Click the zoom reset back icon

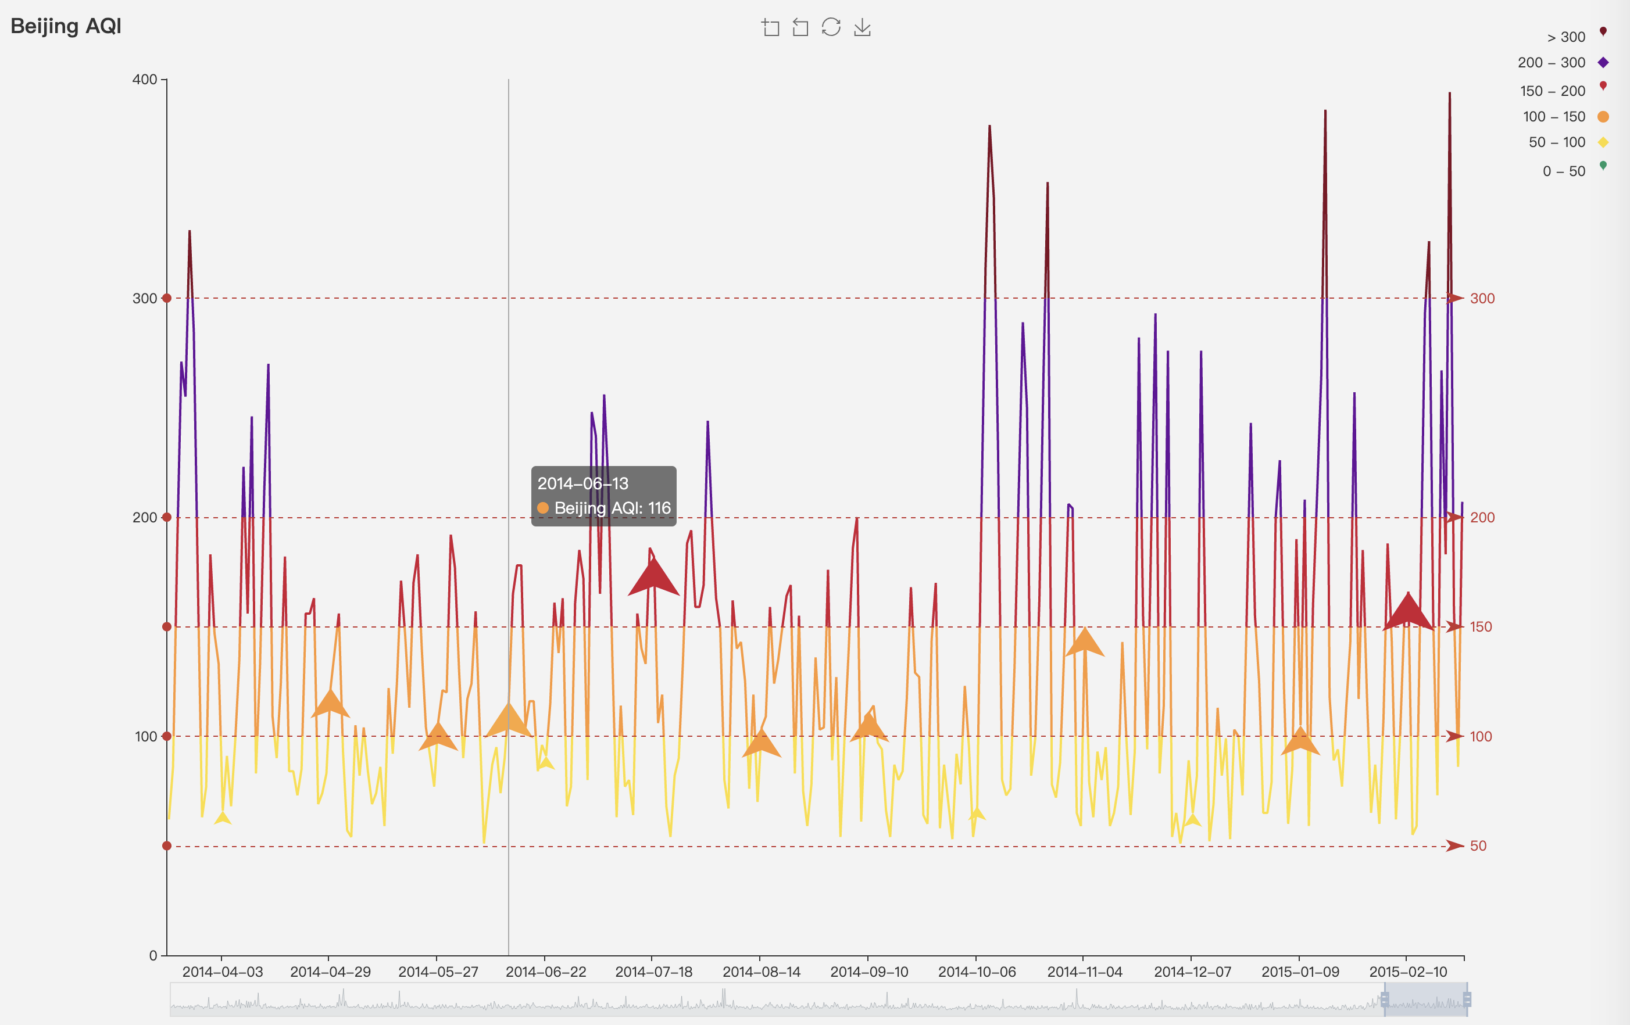pos(801,28)
